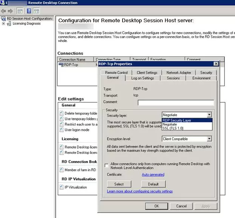Click the Forward arrow toolbar icon
Image resolution: width=235 pixels, height=218 pixels.
tap(10, 11)
